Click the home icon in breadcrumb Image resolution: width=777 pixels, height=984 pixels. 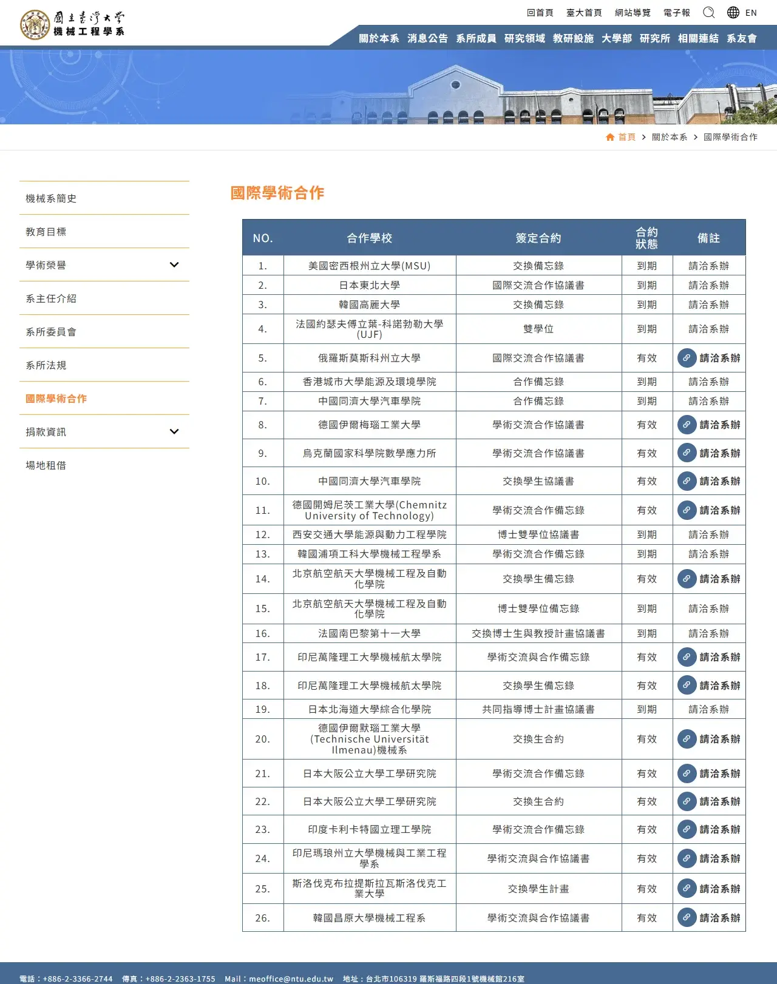coord(610,137)
